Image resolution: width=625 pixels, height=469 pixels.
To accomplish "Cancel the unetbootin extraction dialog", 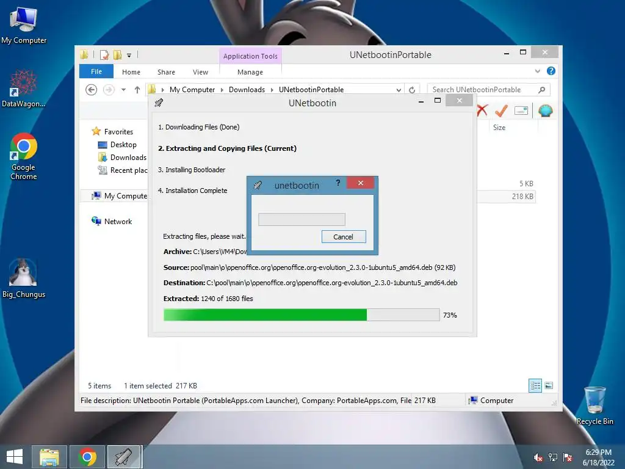I will click(x=344, y=237).
